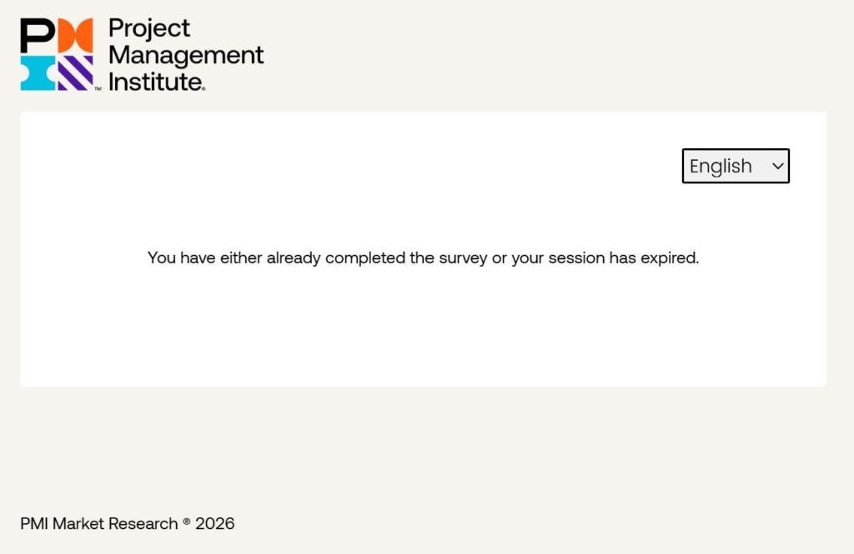Click the word "Project" in the header
The image size is (854, 554).
coord(149,28)
